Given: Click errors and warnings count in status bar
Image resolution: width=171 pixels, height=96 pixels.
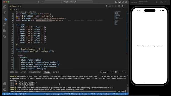Looking at the screenshot, I should pos(22,94).
